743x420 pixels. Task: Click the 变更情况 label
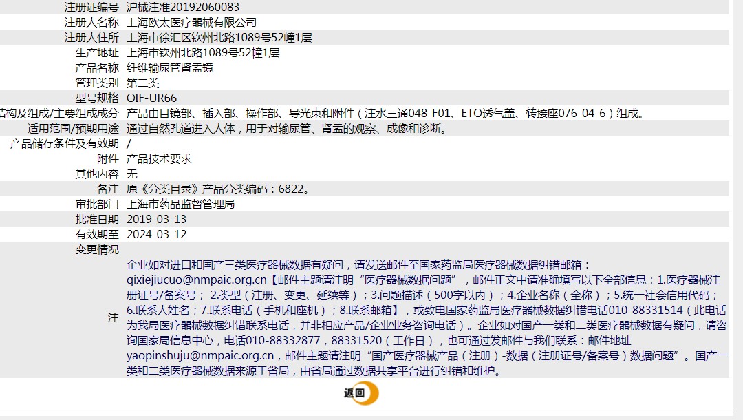point(97,250)
